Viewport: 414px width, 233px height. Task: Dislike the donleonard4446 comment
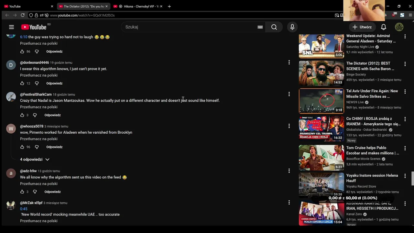(x=37, y=83)
